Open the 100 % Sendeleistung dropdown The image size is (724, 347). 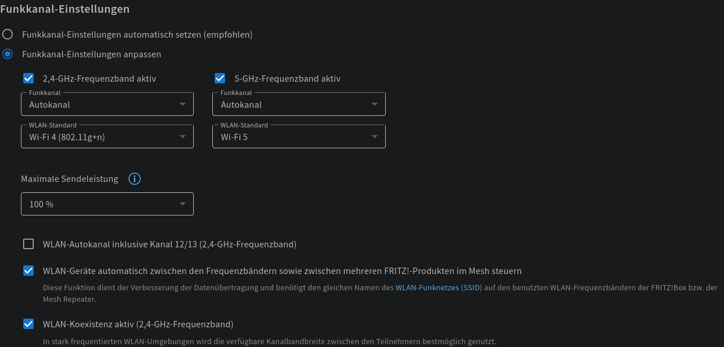107,203
